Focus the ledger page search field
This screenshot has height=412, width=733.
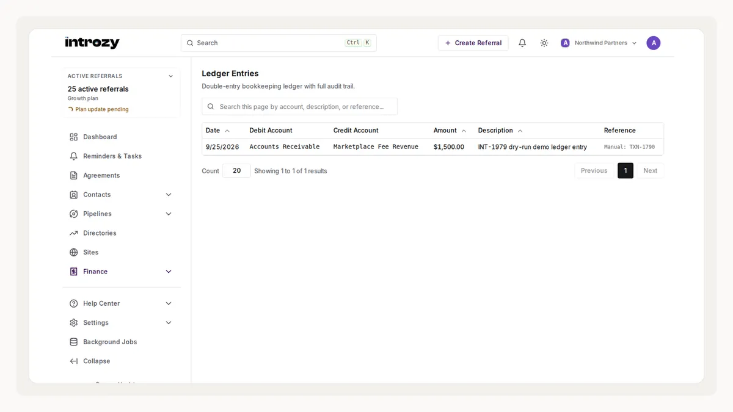pyautogui.click(x=299, y=106)
